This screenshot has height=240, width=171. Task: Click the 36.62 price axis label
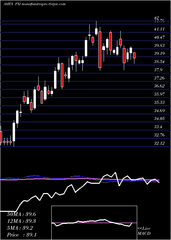click(x=159, y=86)
